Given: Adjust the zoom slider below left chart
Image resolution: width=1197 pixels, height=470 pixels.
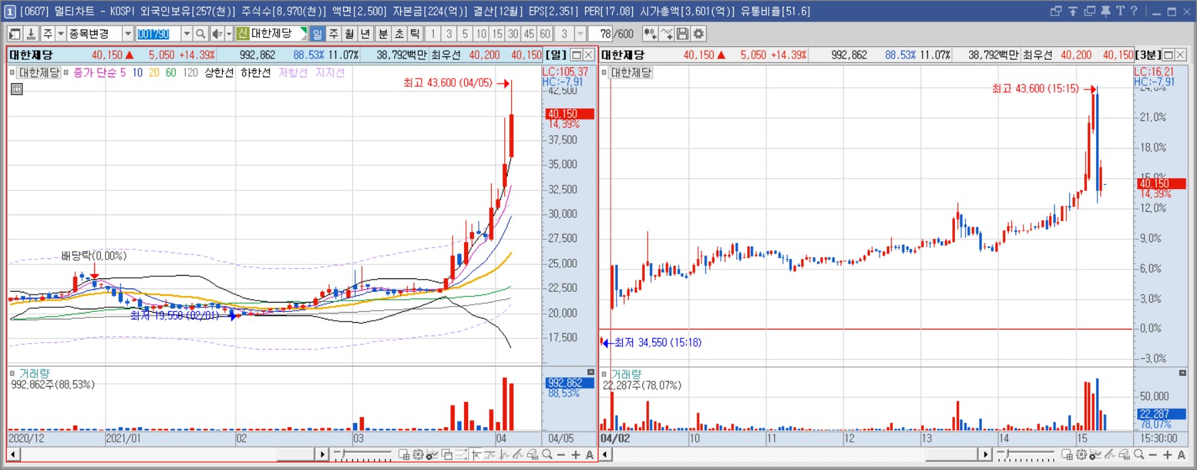Looking at the screenshot, I should (363, 455).
